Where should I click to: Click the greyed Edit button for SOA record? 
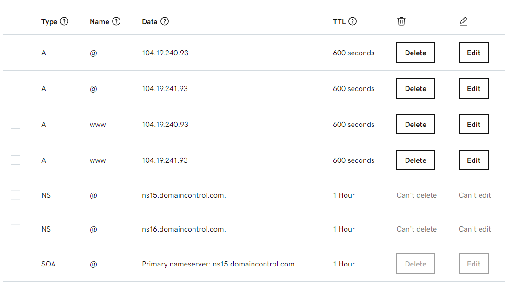tap(473, 264)
